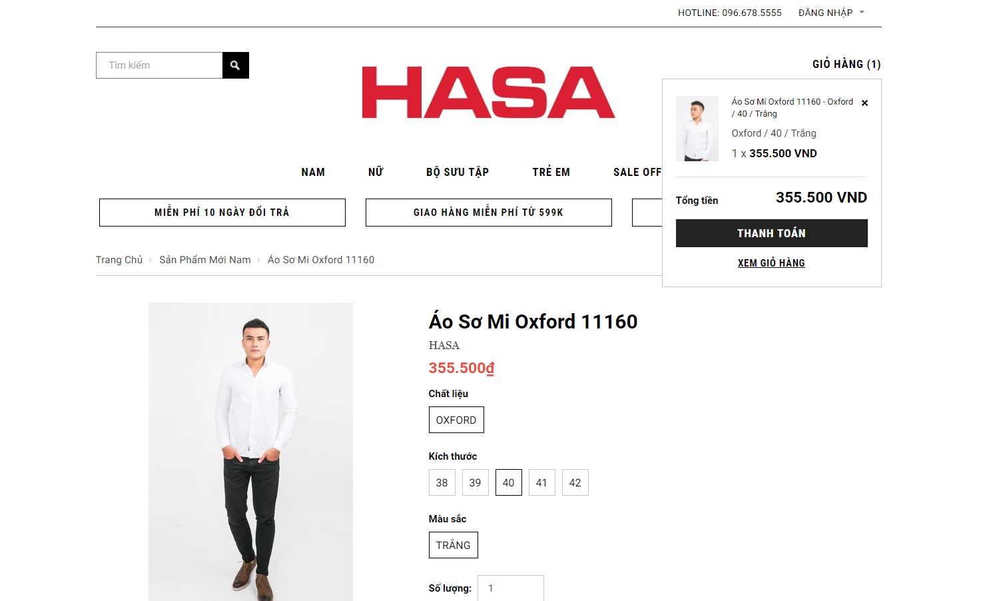
Task: Pick size 42
Action: [575, 482]
